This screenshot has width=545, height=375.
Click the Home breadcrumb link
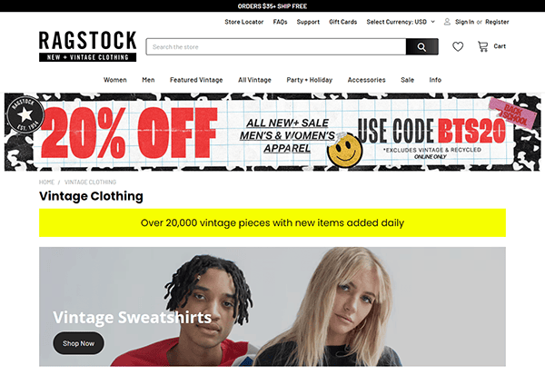pos(46,183)
